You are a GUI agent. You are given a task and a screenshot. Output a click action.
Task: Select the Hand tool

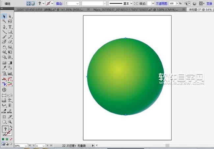(4, 122)
